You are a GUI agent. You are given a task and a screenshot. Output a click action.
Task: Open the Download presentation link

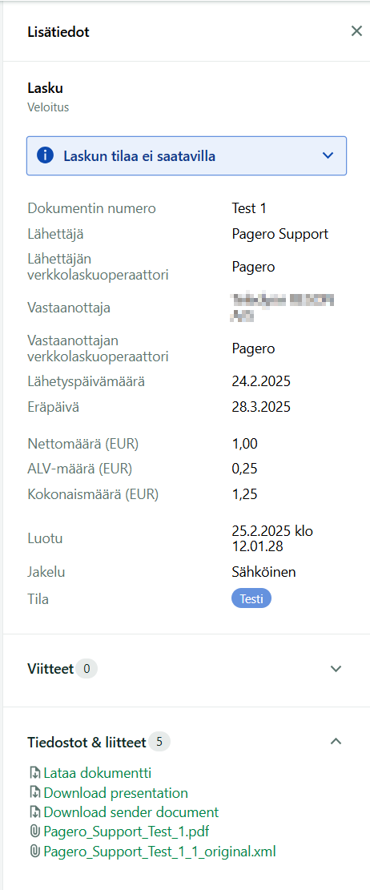coord(116,792)
